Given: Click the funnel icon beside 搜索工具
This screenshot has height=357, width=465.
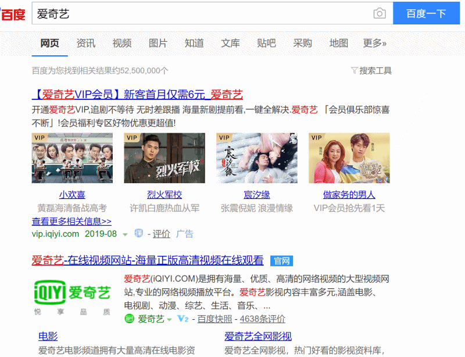Looking at the screenshot, I should pyautogui.click(x=354, y=70).
